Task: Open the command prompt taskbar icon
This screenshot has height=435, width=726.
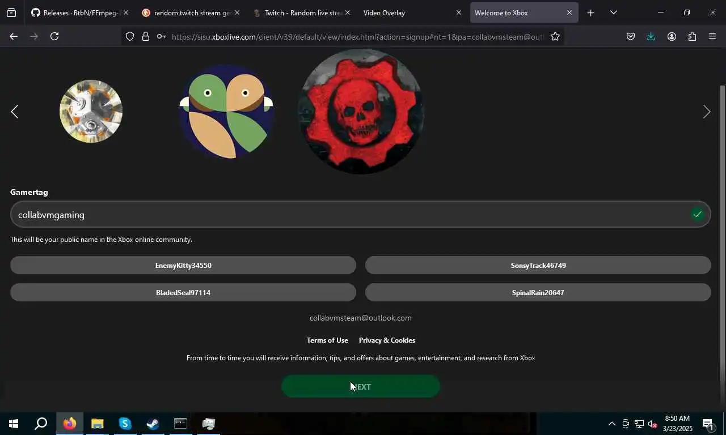Action: (180, 424)
